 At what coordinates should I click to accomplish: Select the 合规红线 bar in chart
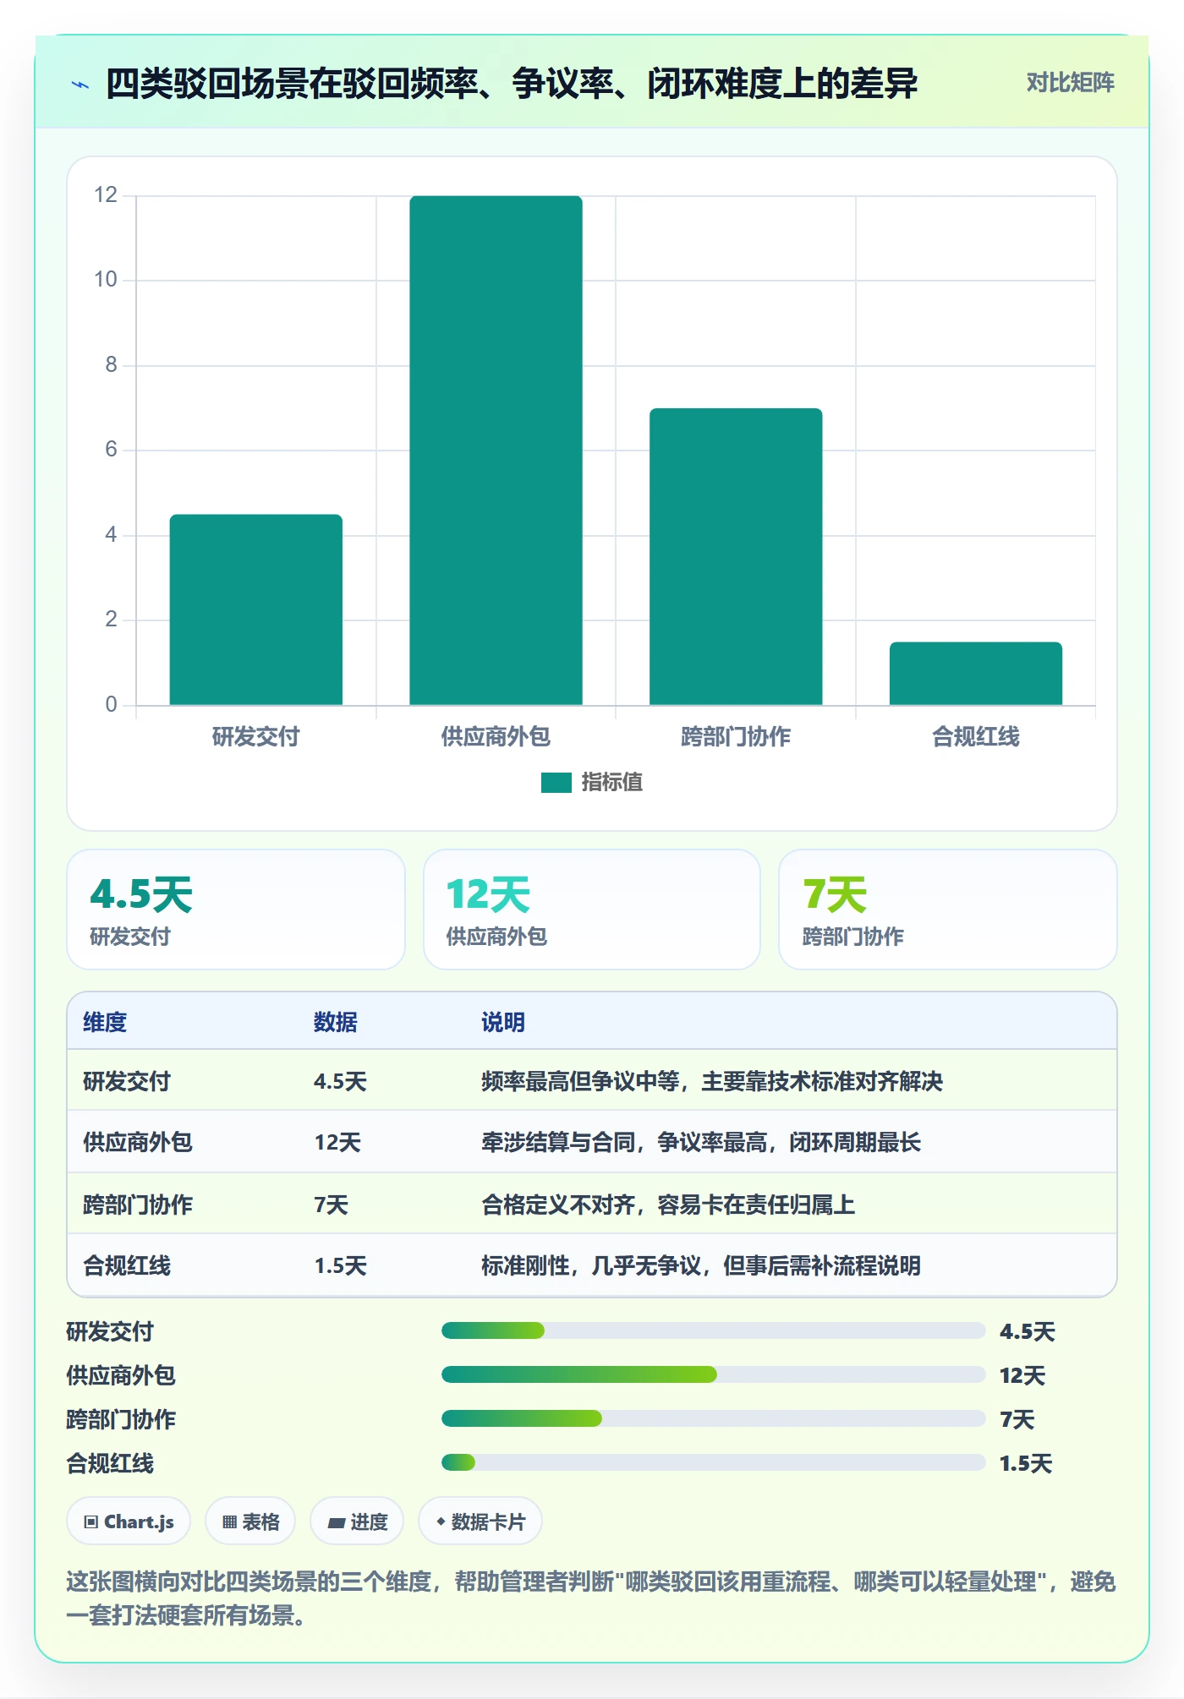click(x=976, y=673)
